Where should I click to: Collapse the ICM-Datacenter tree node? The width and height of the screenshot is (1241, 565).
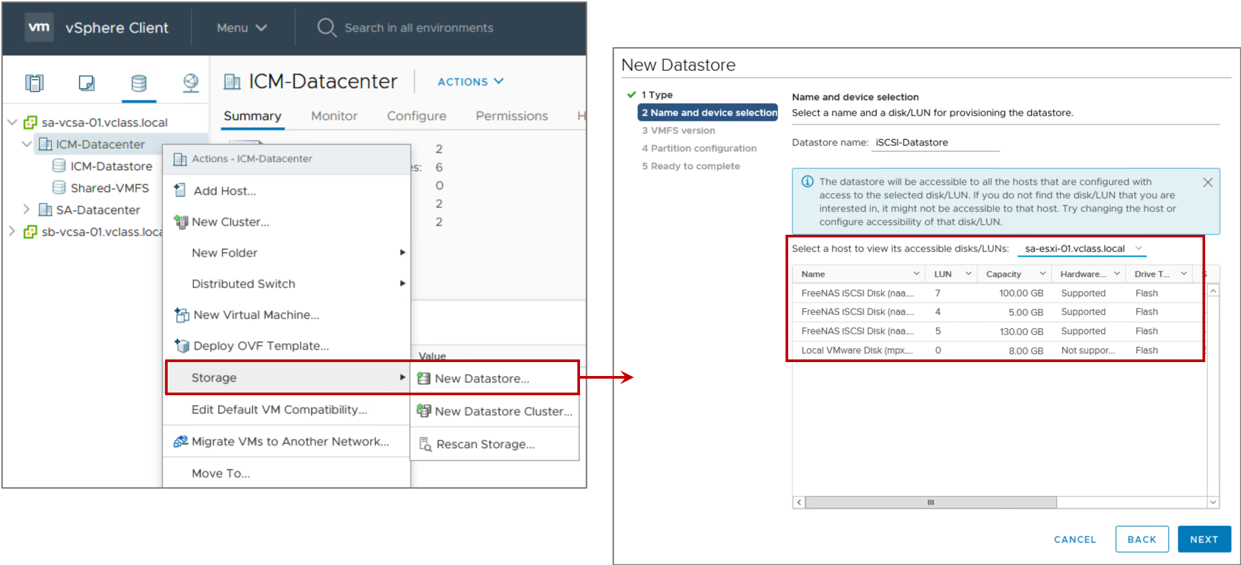[27, 144]
